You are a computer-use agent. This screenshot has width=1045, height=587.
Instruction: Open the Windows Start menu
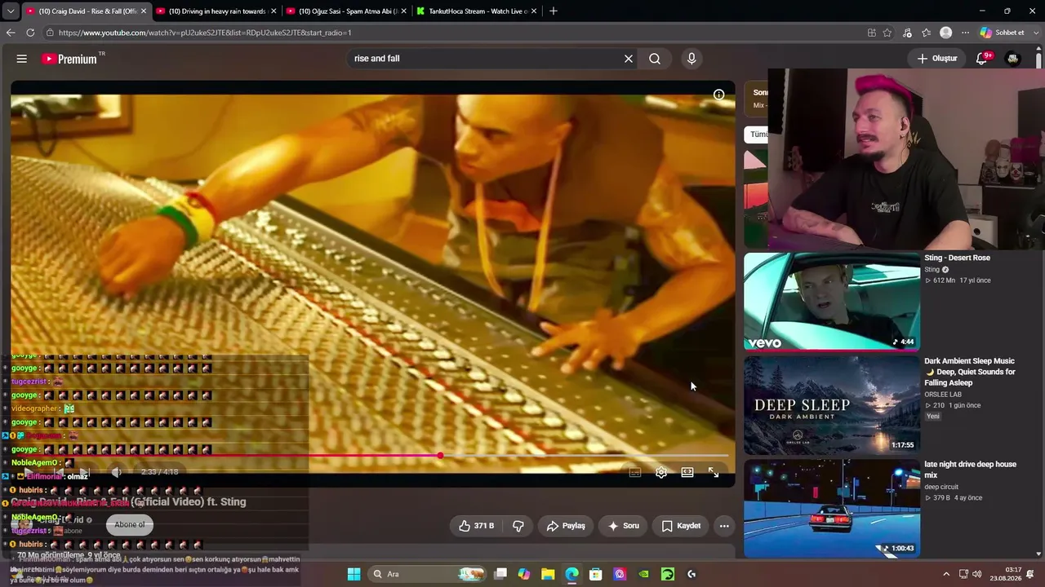[x=354, y=574]
